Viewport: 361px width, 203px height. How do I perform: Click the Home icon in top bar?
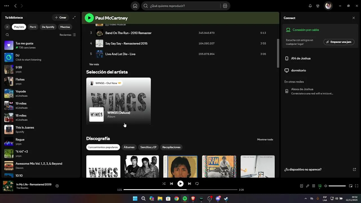(x=135, y=6)
